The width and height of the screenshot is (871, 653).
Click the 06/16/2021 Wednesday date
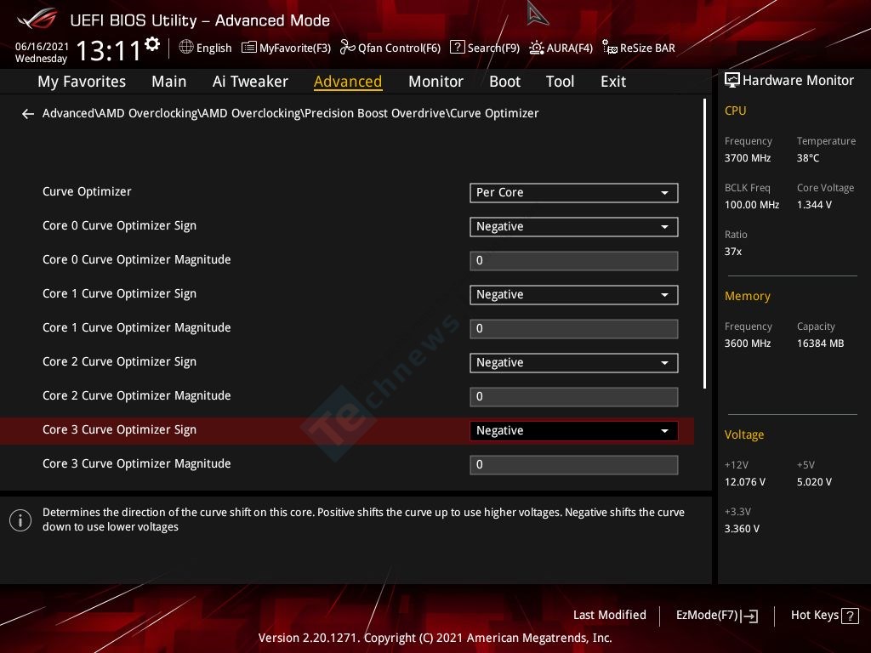(x=42, y=52)
